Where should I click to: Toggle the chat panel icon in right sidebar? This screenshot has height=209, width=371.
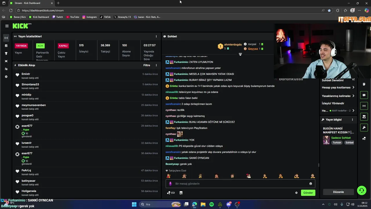point(364,95)
